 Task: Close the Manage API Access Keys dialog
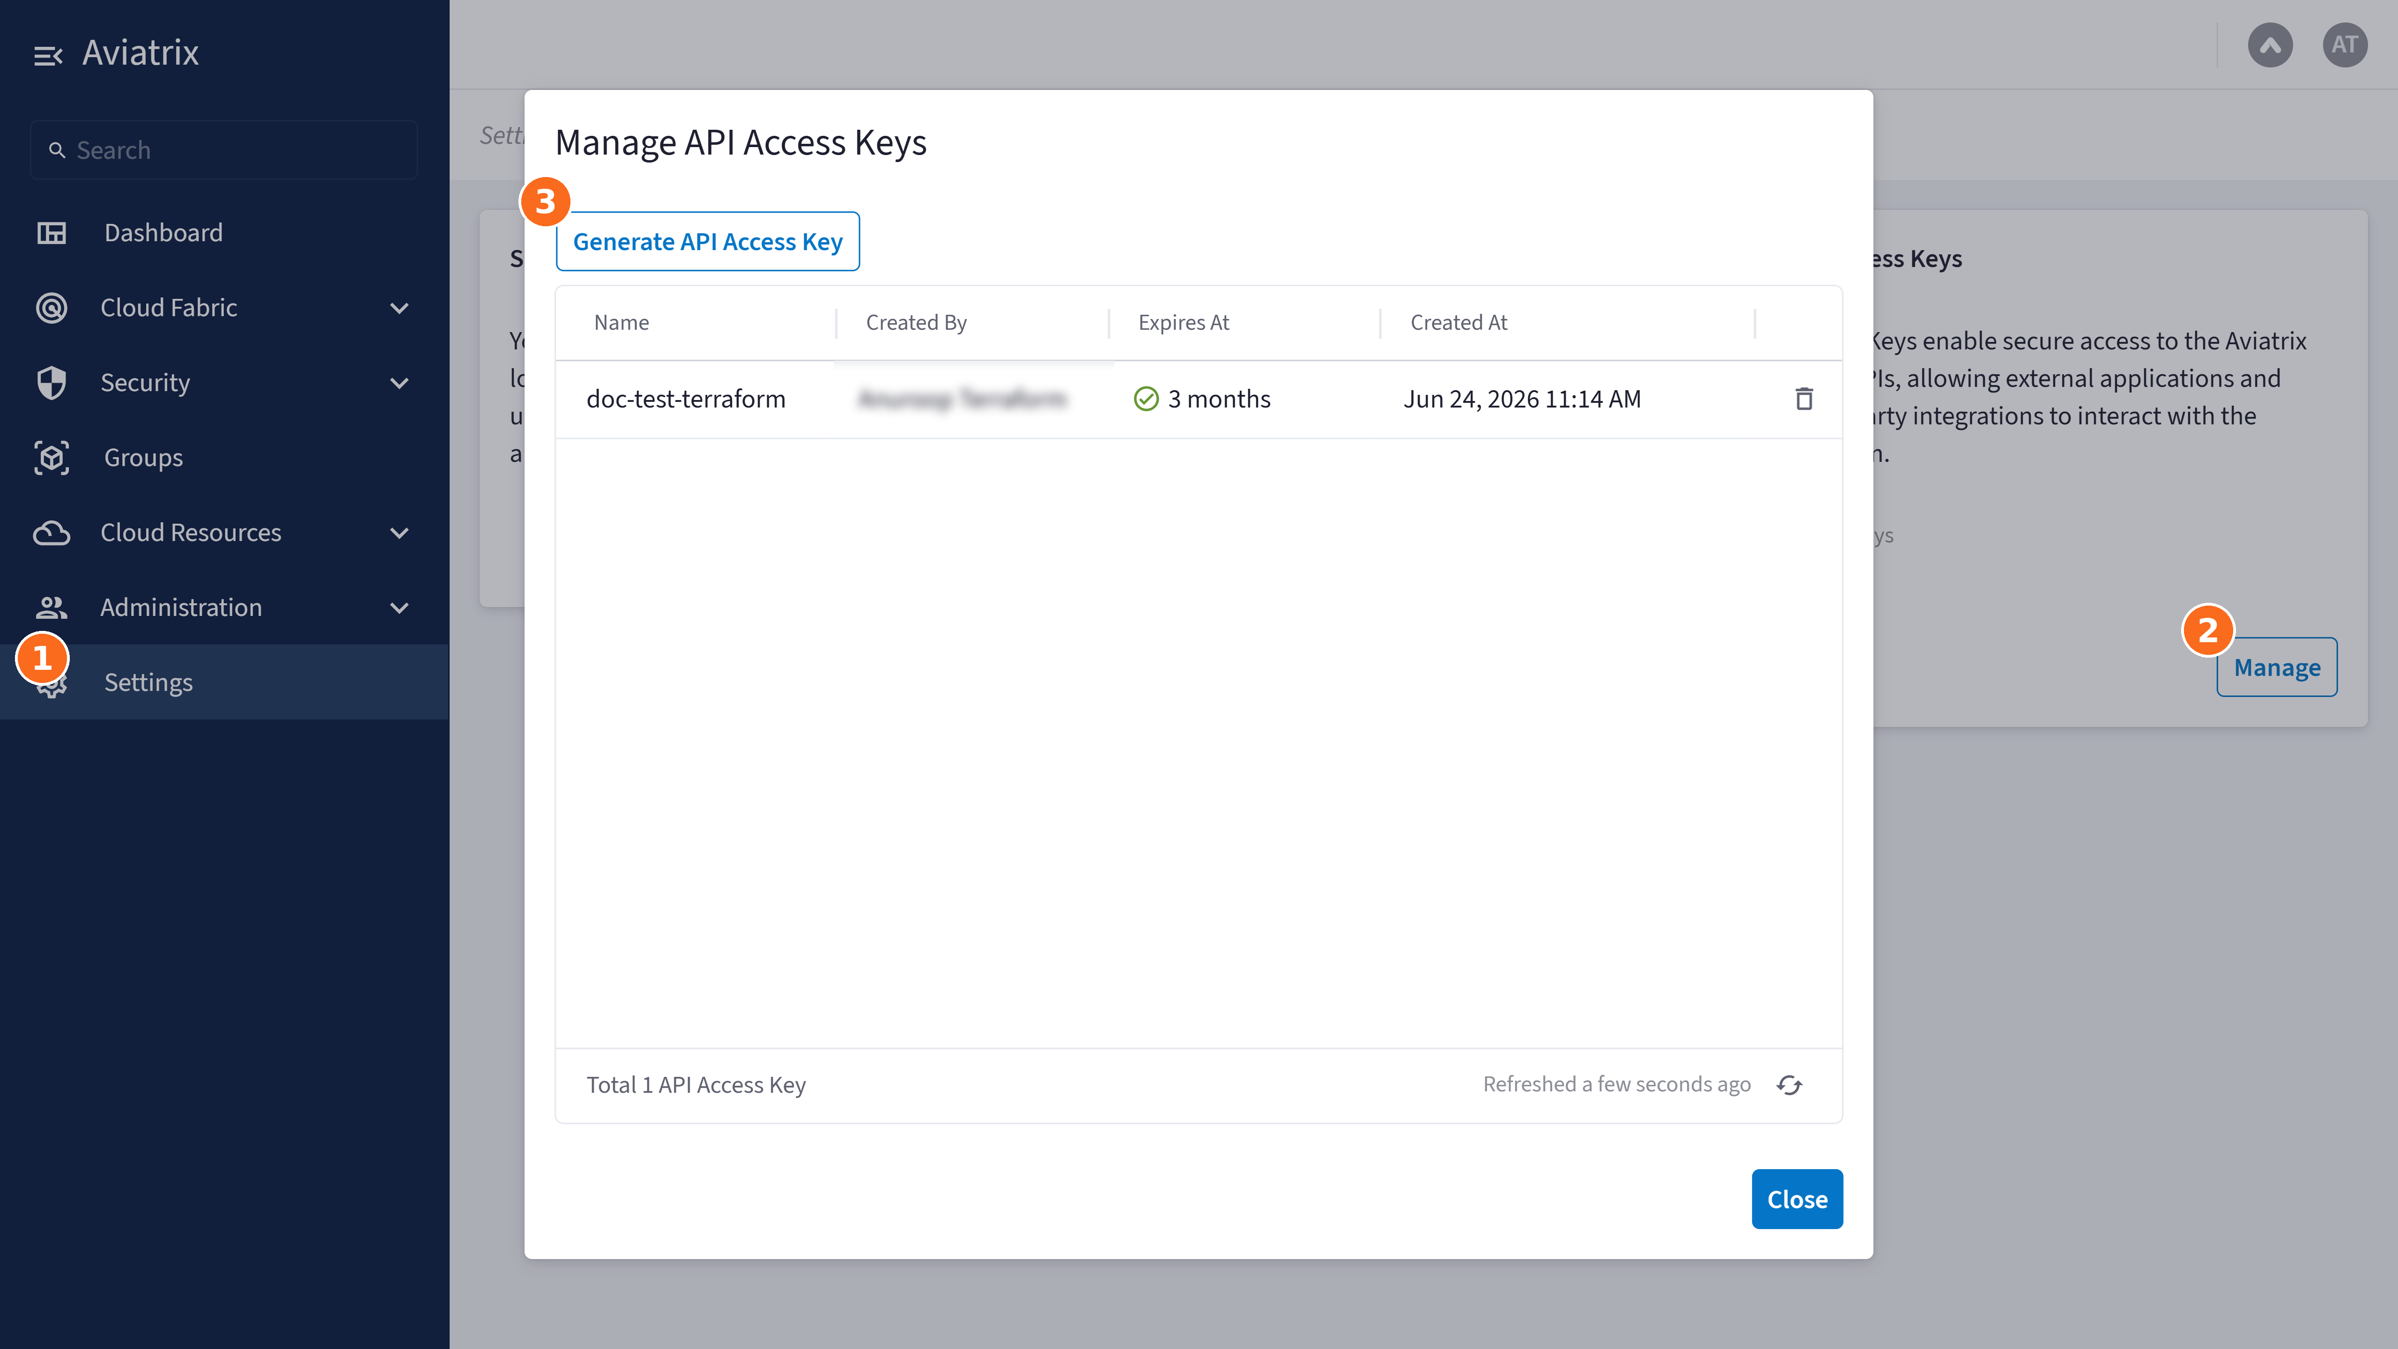point(1797,1199)
